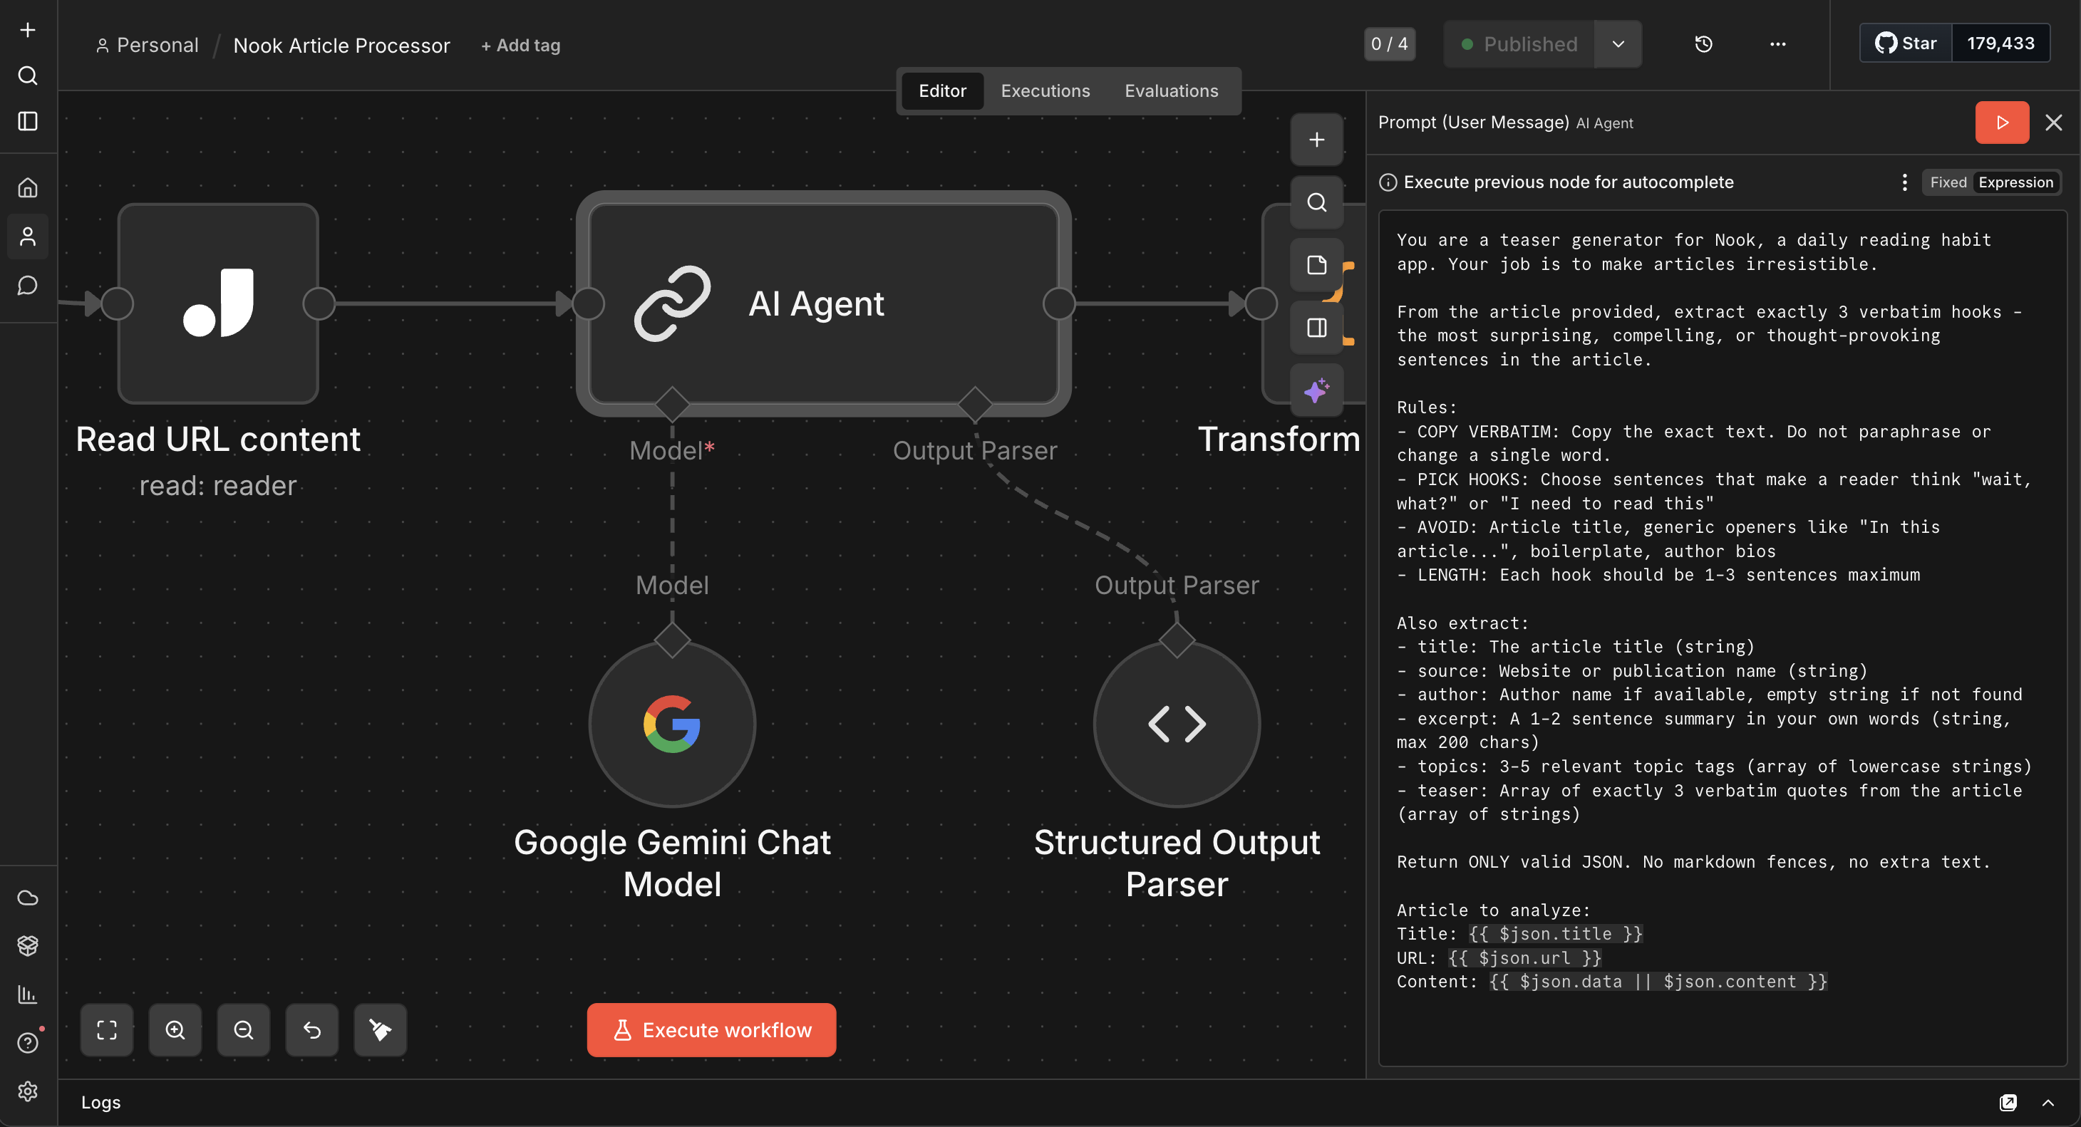Open the AI assistant sparkle icon
This screenshot has height=1127, width=2081.
pyautogui.click(x=1317, y=390)
